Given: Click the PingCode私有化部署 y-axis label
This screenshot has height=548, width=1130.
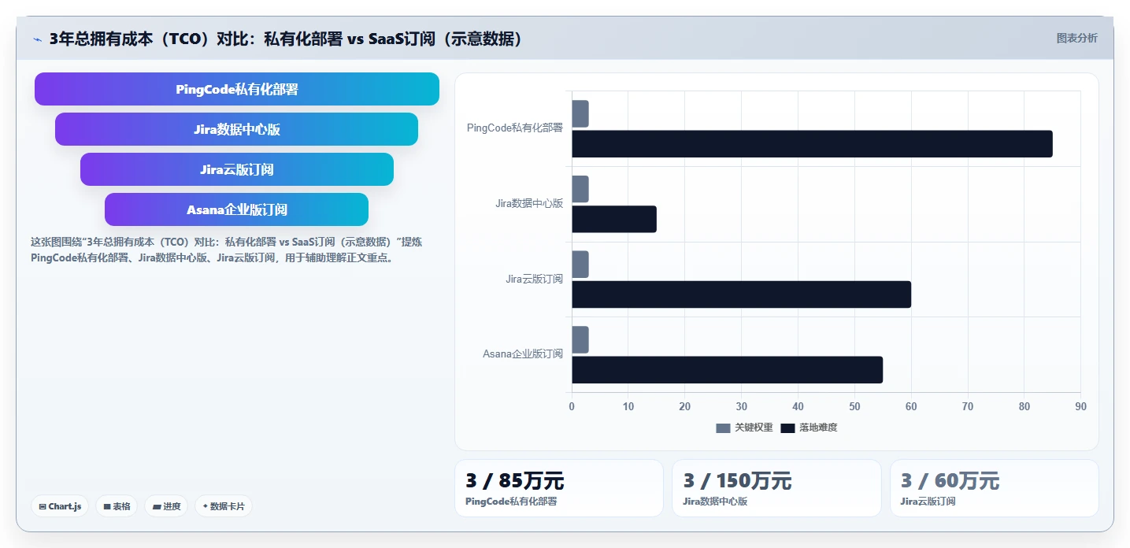Looking at the screenshot, I should [x=515, y=128].
